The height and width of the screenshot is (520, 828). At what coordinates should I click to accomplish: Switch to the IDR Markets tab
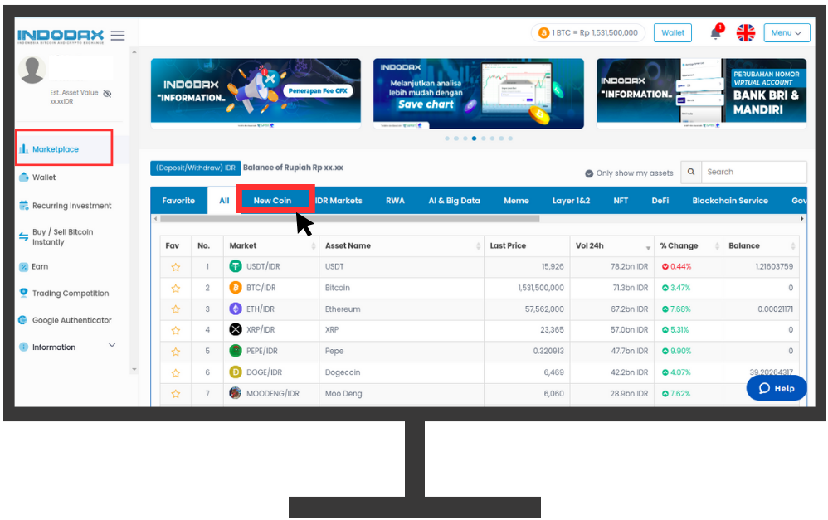(339, 201)
